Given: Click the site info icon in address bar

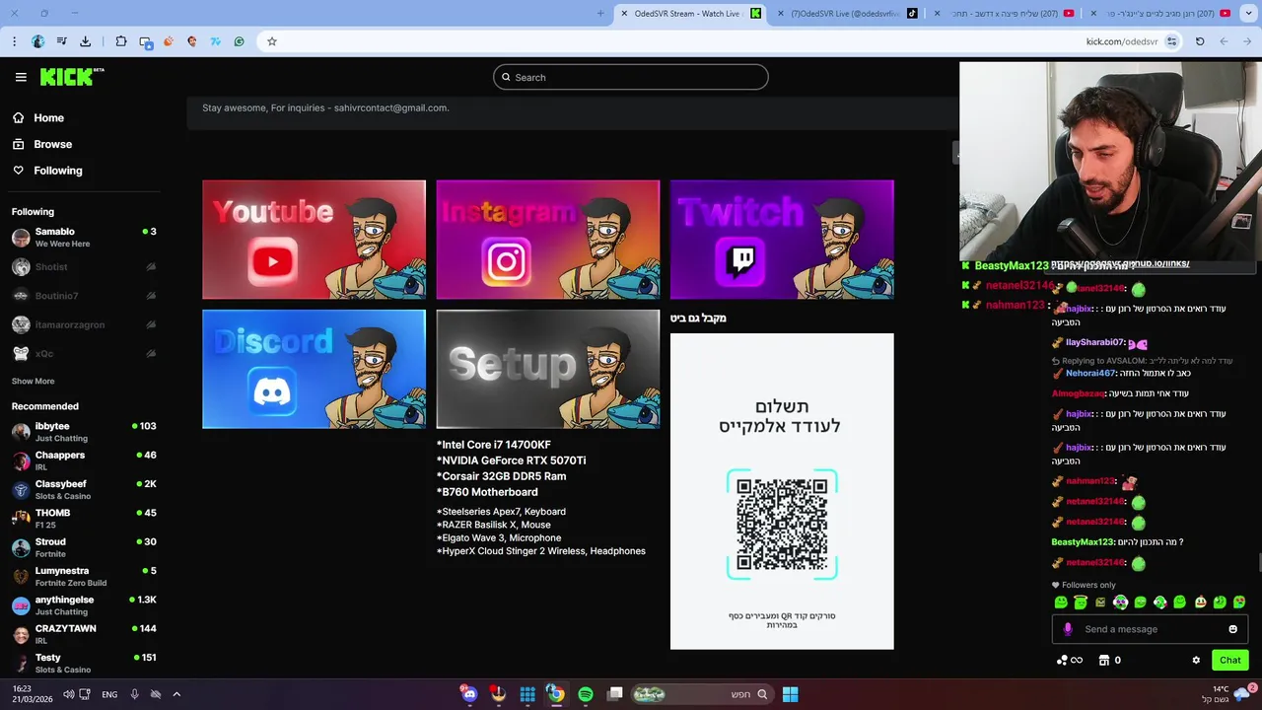Looking at the screenshot, I should point(1171,41).
